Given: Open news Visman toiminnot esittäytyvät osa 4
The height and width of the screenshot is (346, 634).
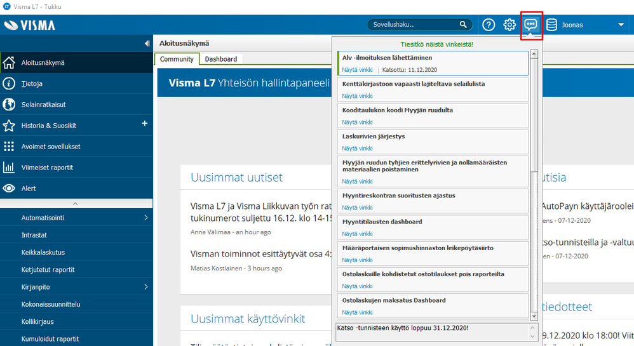Looking at the screenshot, I should tap(261, 254).
